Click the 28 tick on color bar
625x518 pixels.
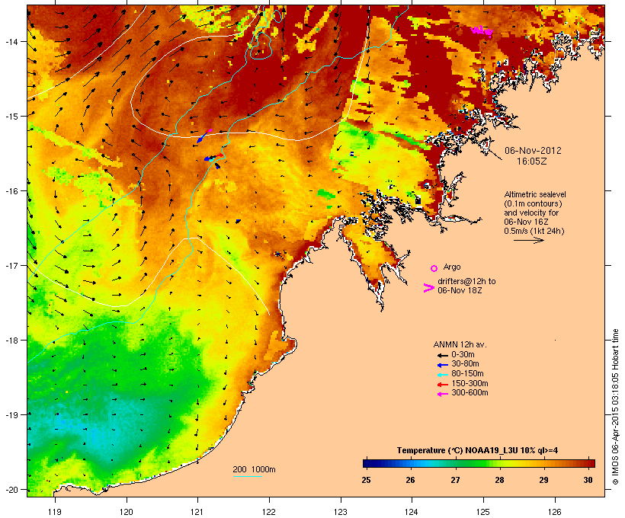(x=499, y=480)
